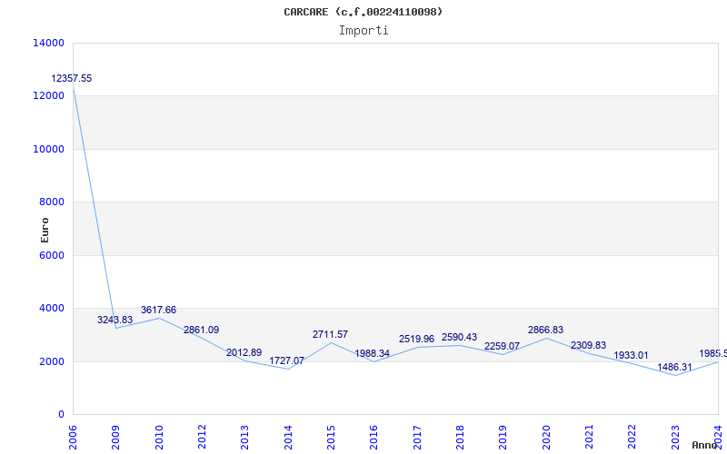Click the 2022 x-axis year label
Screen dimensions: 727x454
[632, 437]
